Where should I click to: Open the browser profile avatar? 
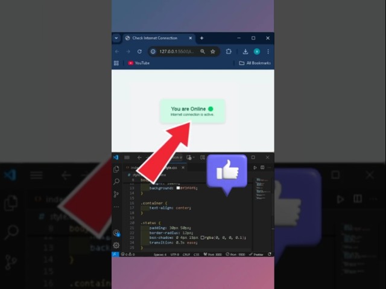pyautogui.click(x=257, y=51)
